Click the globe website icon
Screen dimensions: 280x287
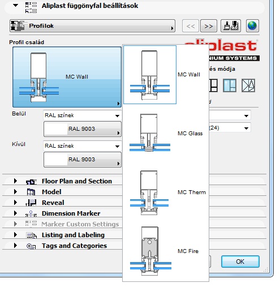click(252, 25)
